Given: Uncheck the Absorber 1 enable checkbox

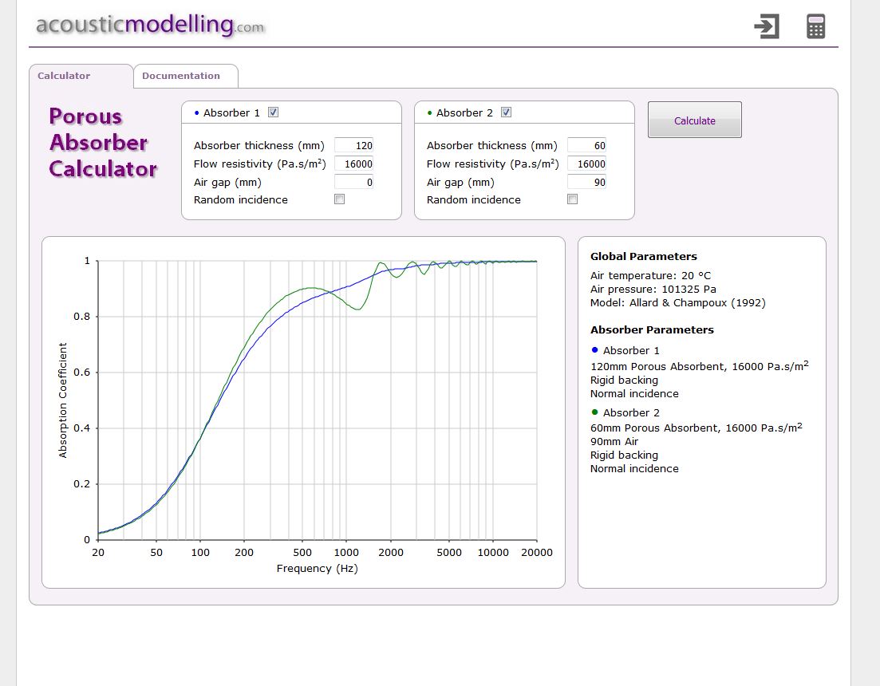Looking at the screenshot, I should click(274, 112).
